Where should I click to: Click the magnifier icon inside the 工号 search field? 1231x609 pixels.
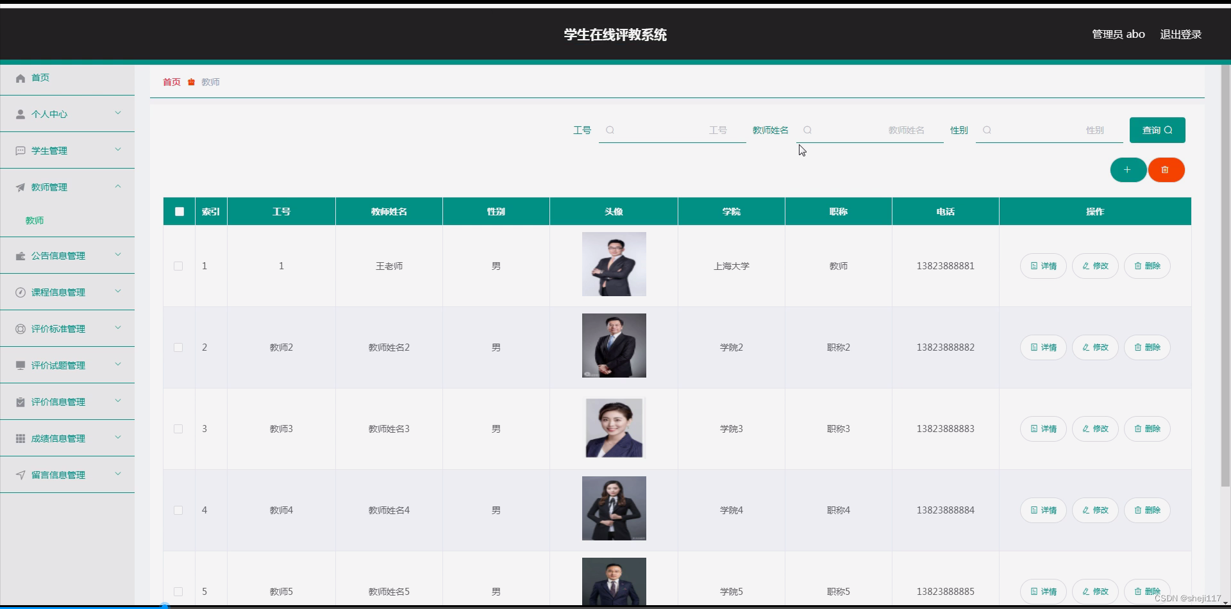pos(610,130)
